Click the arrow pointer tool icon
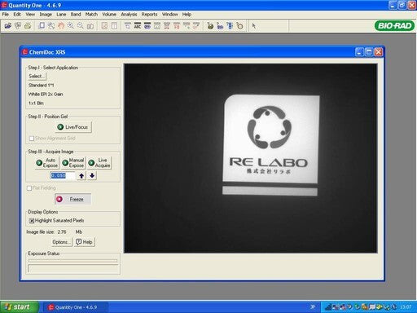This screenshot has width=417, height=313. pyautogui.click(x=254, y=26)
